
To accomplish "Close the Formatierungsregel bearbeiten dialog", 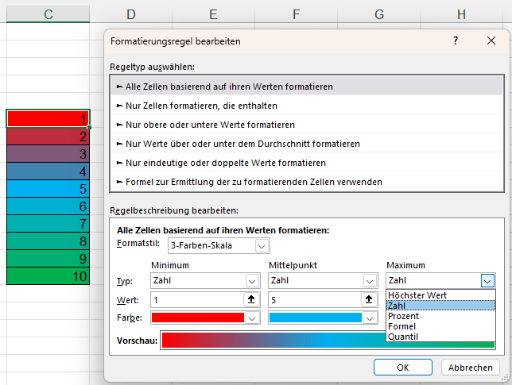I will [x=491, y=40].
